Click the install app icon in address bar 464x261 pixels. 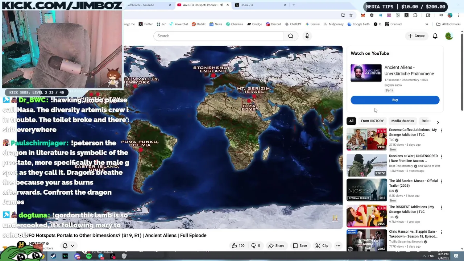click(343, 15)
